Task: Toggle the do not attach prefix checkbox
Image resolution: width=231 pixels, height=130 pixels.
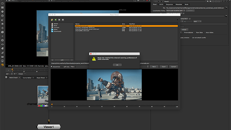Action: pos(191,38)
